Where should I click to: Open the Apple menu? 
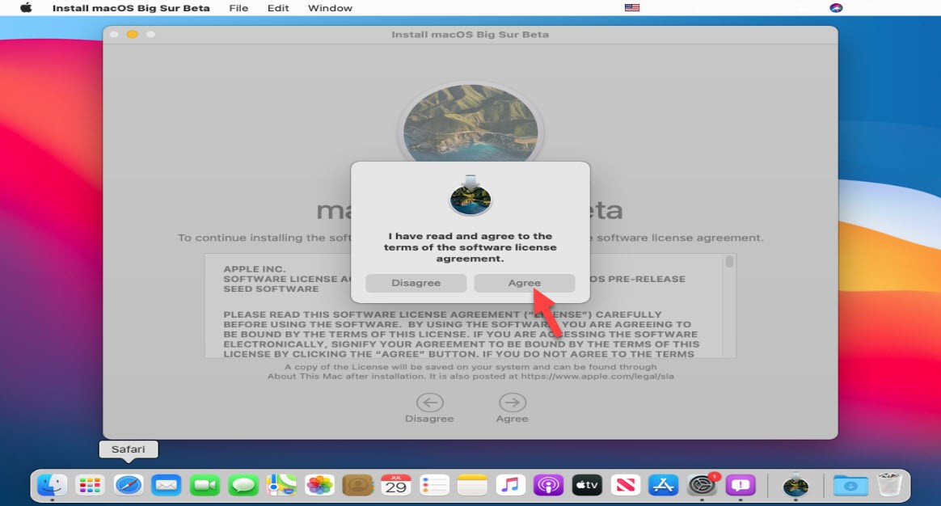(x=26, y=8)
